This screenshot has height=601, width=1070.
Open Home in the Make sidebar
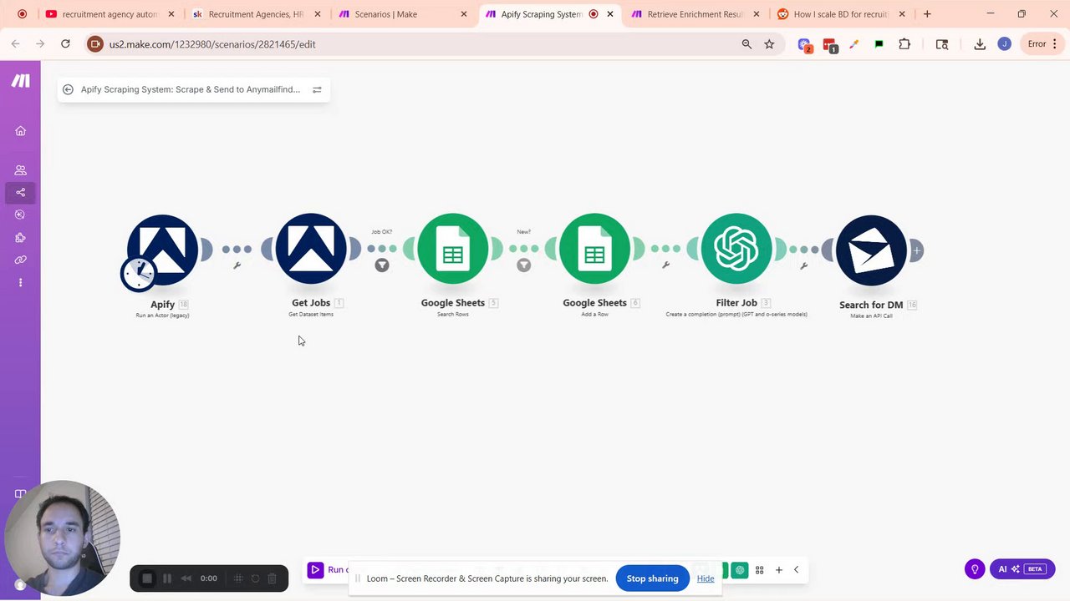[21, 131]
